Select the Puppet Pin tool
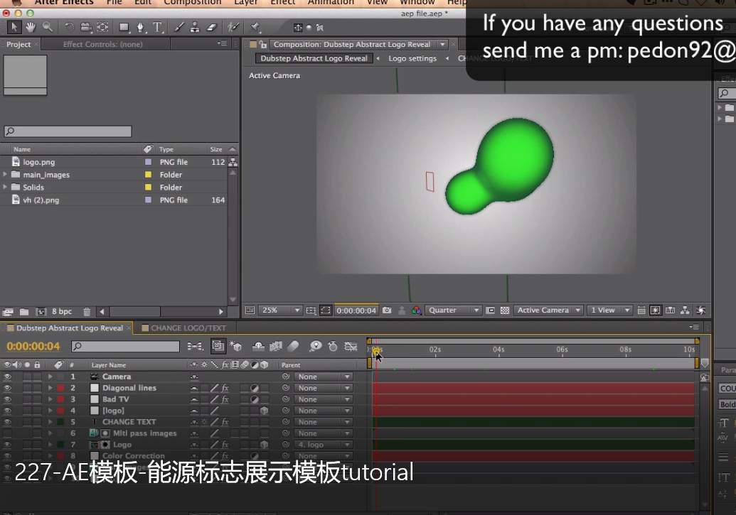The width and height of the screenshot is (736, 515). pos(255,27)
